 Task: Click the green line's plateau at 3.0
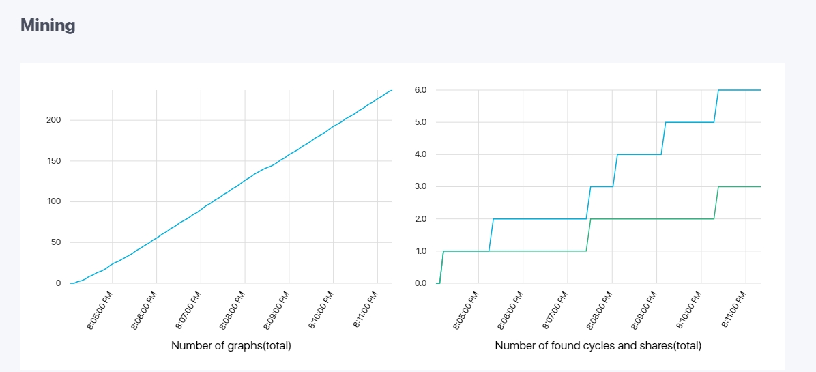click(x=740, y=187)
